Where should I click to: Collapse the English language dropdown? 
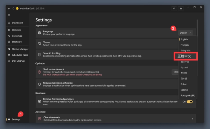tap(185, 33)
